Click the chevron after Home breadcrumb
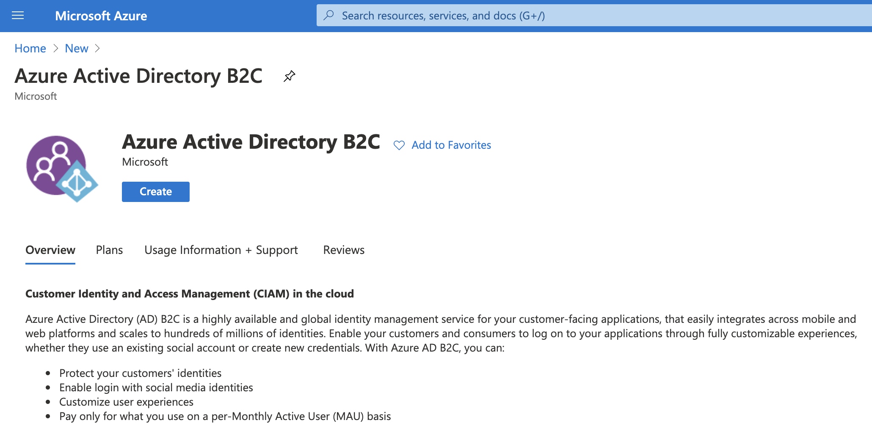872x431 pixels. (x=55, y=49)
